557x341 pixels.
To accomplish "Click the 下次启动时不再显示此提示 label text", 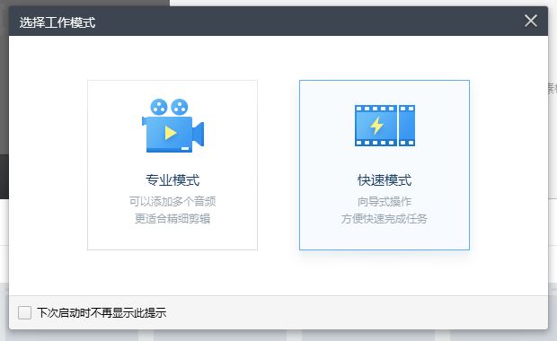I will [102, 312].
